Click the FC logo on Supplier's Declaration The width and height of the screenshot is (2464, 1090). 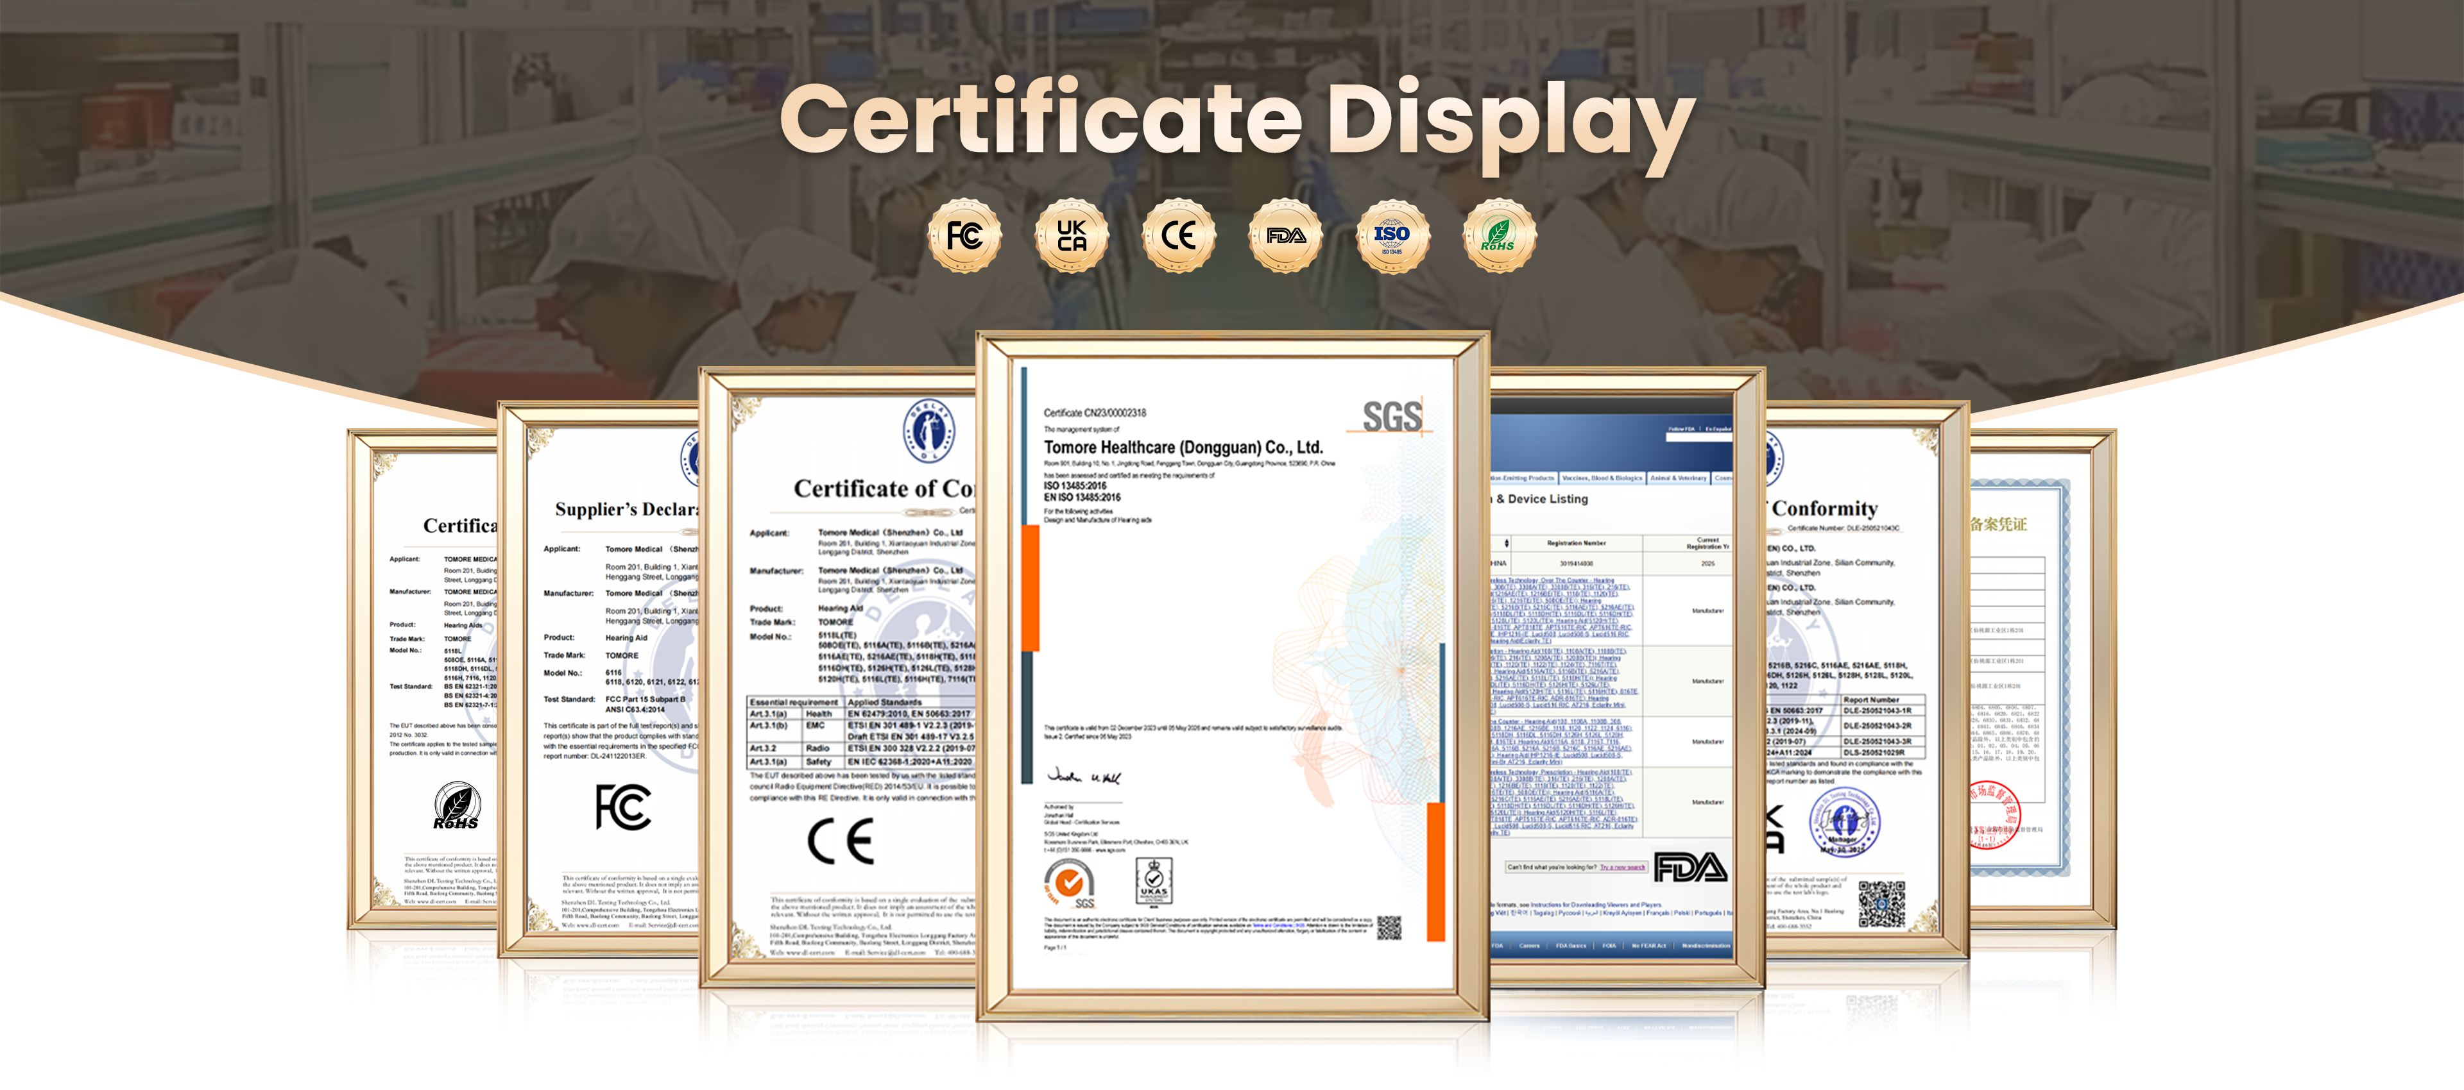click(622, 807)
